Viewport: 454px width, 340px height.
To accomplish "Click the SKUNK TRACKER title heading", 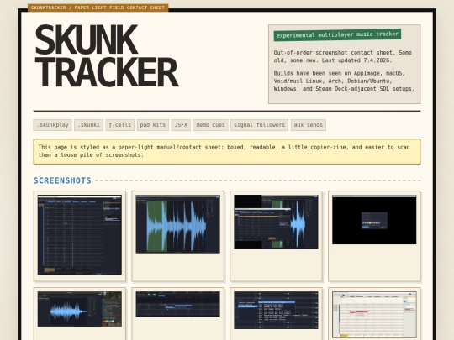I will click(107, 55).
